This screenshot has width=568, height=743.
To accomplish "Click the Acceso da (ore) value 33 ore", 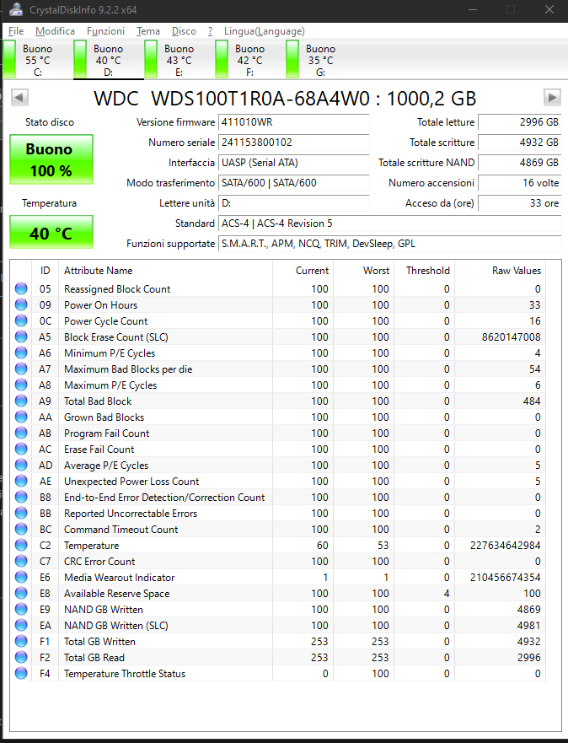I will 520,203.
